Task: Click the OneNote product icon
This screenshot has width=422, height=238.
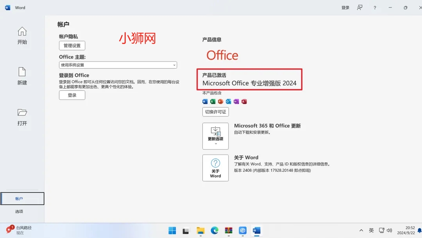Action: [236, 101]
